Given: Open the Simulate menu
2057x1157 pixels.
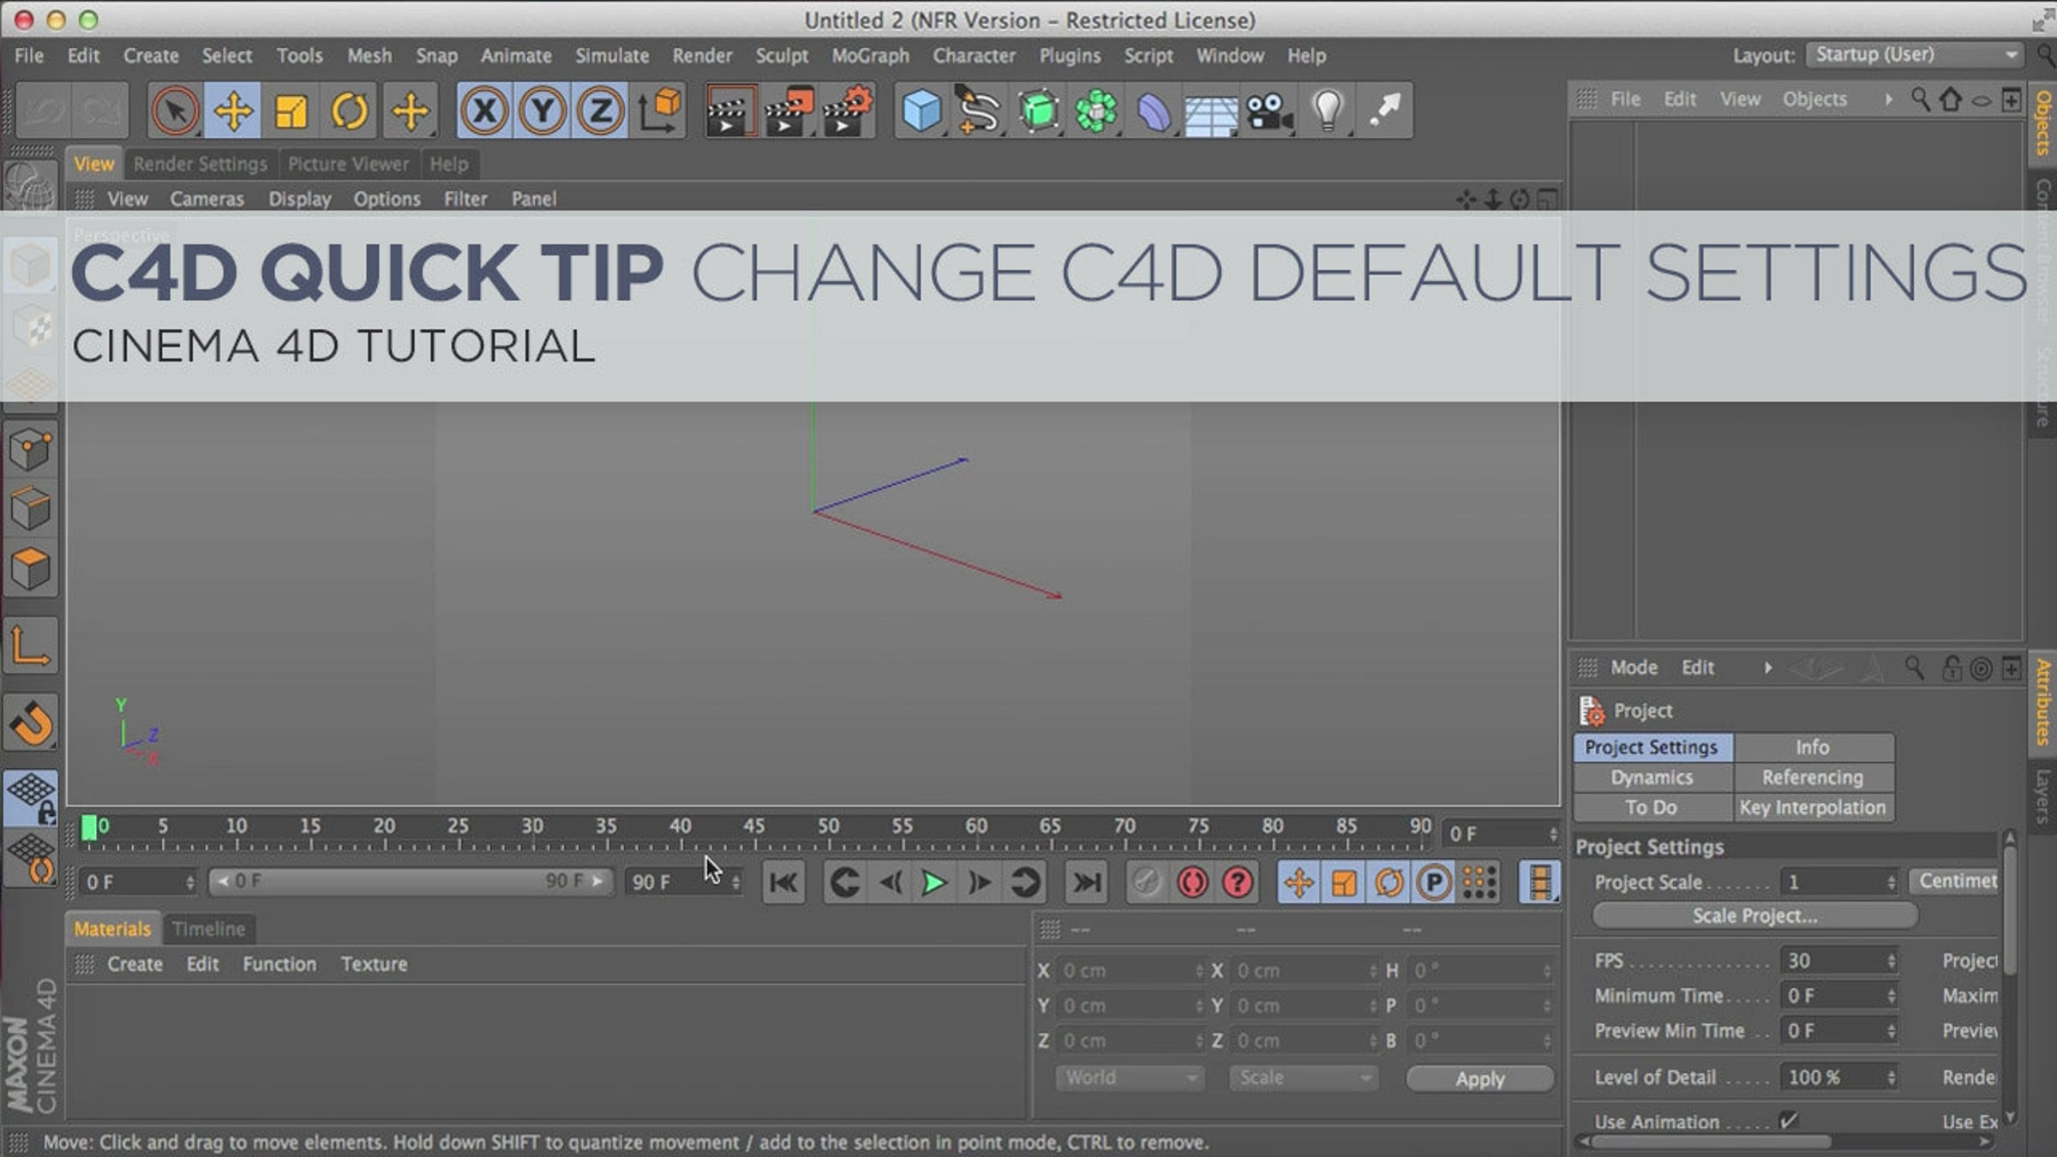Looking at the screenshot, I should 612,56.
